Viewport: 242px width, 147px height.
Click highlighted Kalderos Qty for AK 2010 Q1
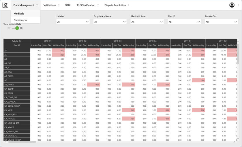(x=59, y=51)
